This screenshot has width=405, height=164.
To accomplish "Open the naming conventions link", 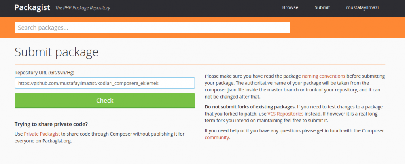I will 324,76.
